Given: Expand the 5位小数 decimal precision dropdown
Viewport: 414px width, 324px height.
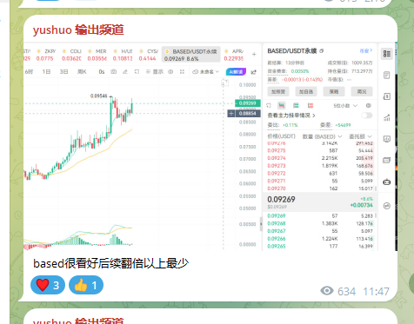Looking at the screenshot, I should 345,106.
